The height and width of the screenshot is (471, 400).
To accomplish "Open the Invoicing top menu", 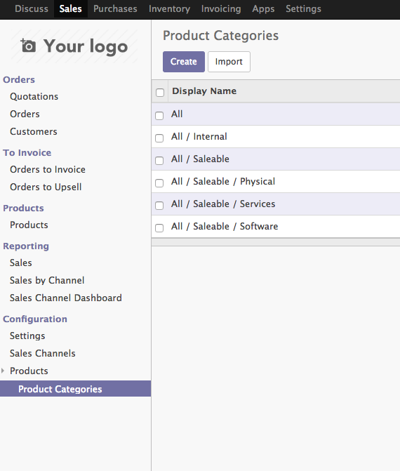I will (221, 8).
